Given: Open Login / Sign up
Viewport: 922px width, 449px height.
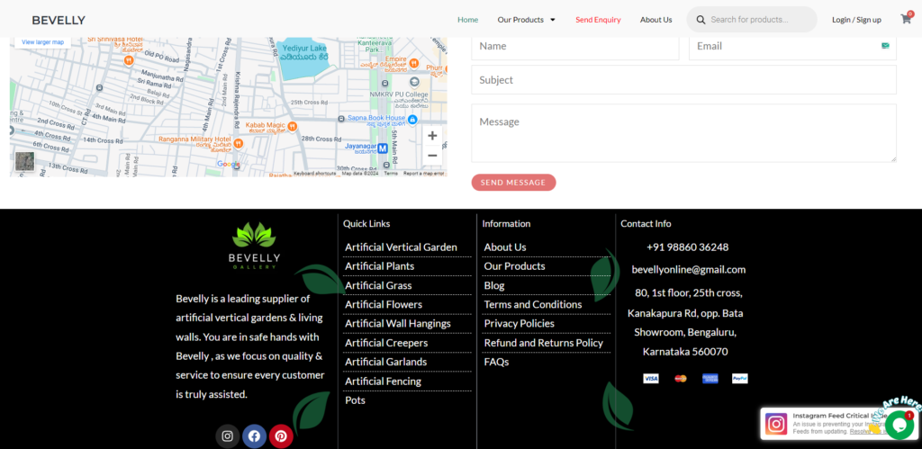Looking at the screenshot, I should 856,20.
